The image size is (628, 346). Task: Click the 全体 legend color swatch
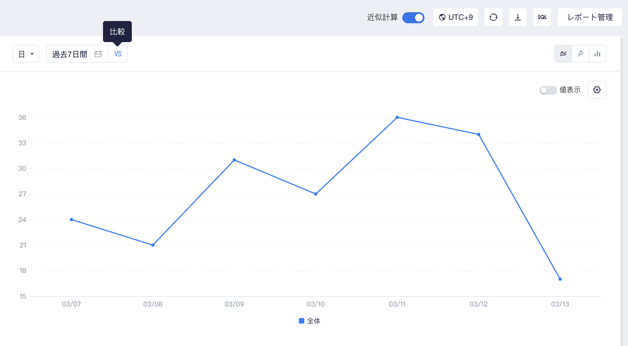pyautogui.click(x=302, y=321)
